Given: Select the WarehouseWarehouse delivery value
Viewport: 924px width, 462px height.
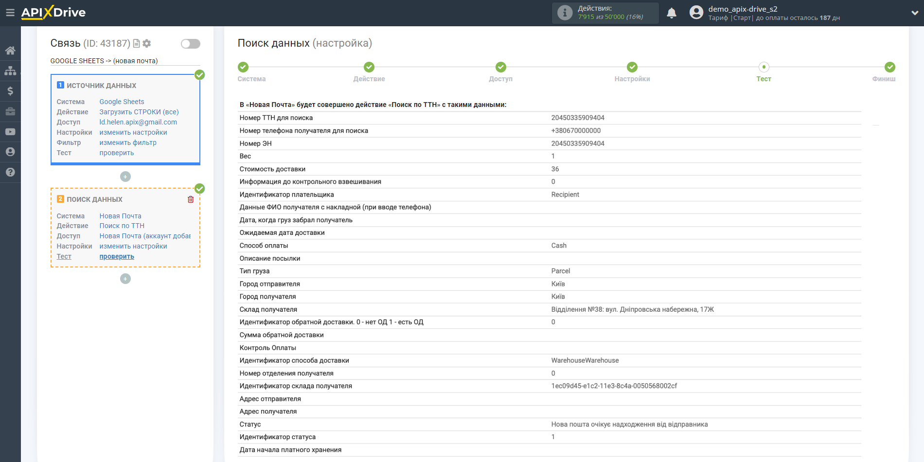Looking at the screenshot, I should [x=585, y=360].
